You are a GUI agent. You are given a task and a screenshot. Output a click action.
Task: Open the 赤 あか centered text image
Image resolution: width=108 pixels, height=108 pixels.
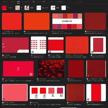[18, 69]
